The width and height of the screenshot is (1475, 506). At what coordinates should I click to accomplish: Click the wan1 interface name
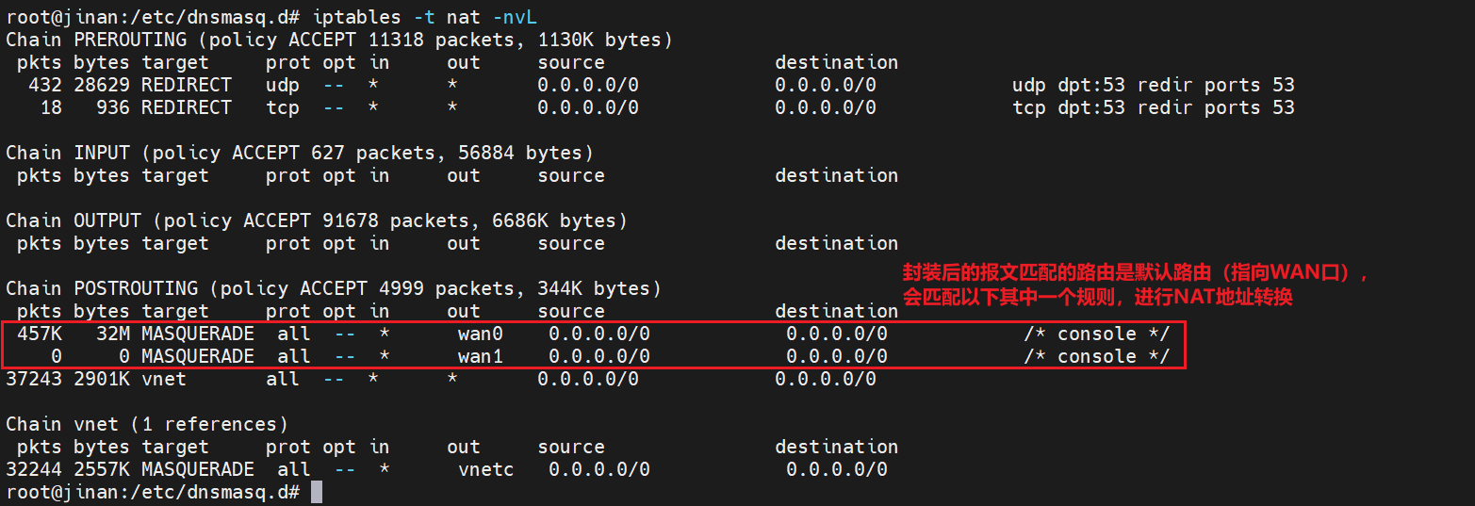tap(481, 356)
